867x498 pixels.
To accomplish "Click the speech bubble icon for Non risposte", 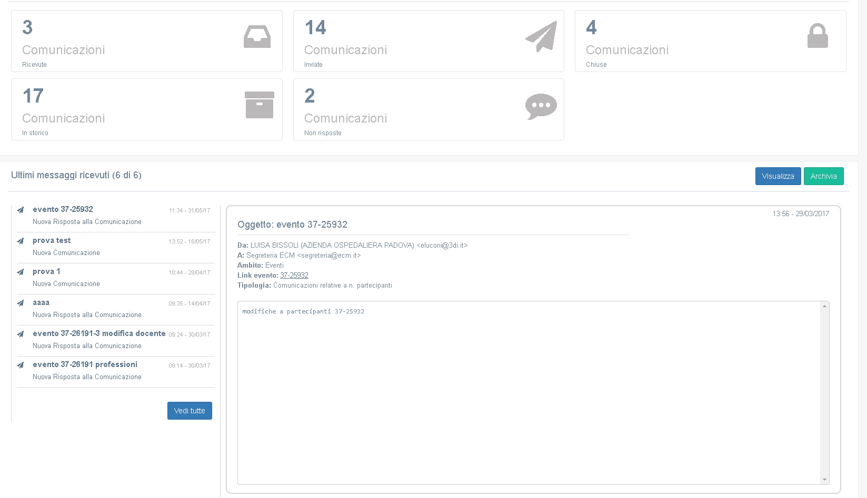I will 541,106.
